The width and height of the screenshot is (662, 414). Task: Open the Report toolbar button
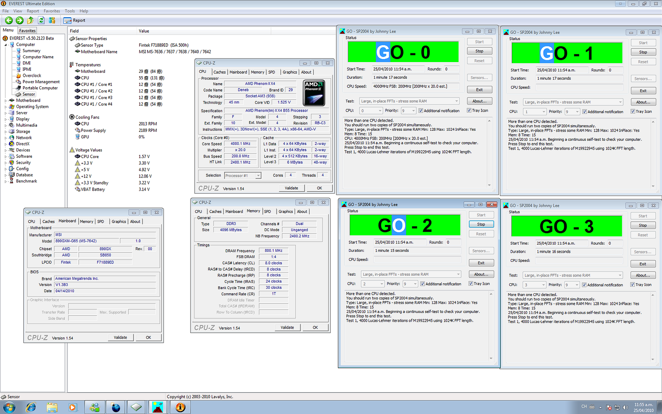(74, 20)
